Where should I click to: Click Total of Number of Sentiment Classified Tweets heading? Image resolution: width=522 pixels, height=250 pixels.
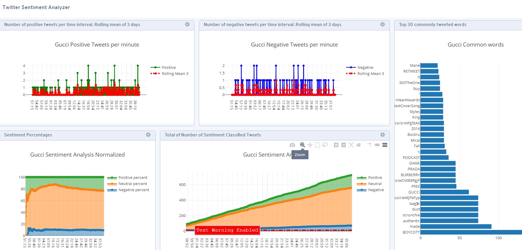(213, 135)
